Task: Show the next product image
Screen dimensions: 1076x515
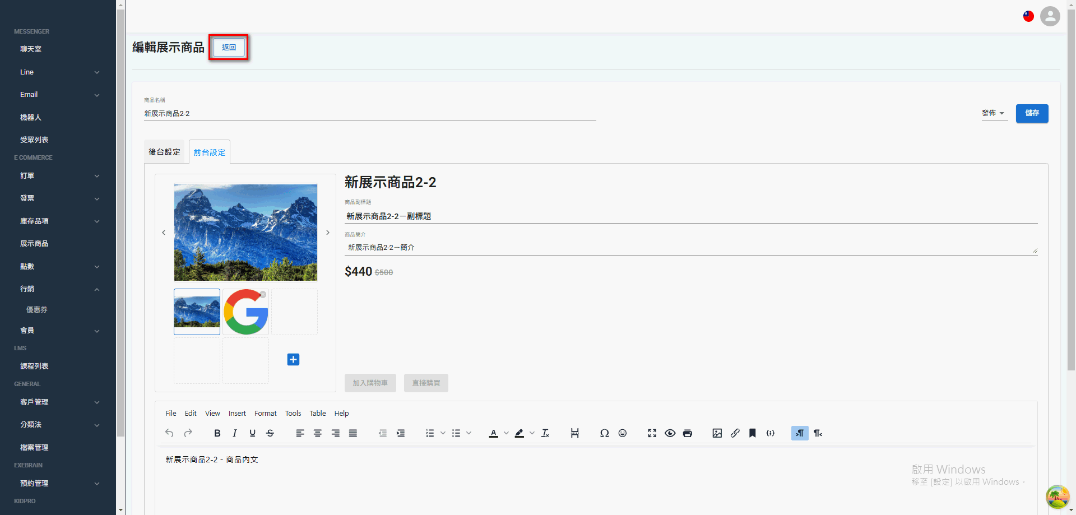Action: pyautogui.click(x=328, y=233)
